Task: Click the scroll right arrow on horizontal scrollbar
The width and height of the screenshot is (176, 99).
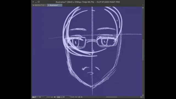Action: (141, 97)
